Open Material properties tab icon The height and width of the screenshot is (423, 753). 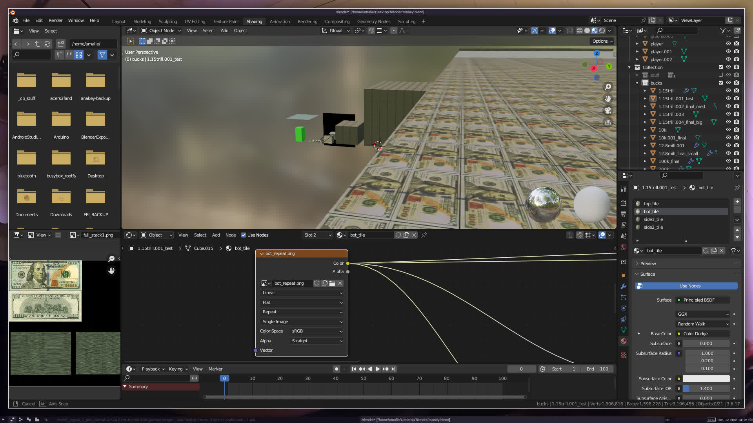click(624, 341)
